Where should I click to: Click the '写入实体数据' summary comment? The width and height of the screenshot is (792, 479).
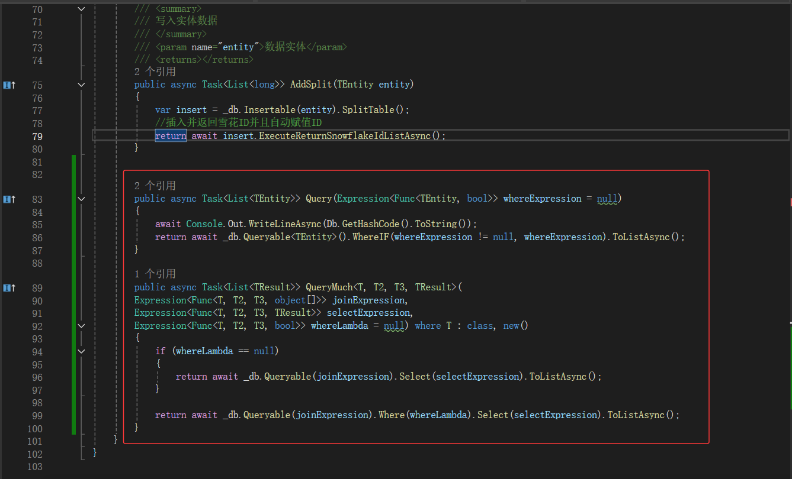click(187, 21)
